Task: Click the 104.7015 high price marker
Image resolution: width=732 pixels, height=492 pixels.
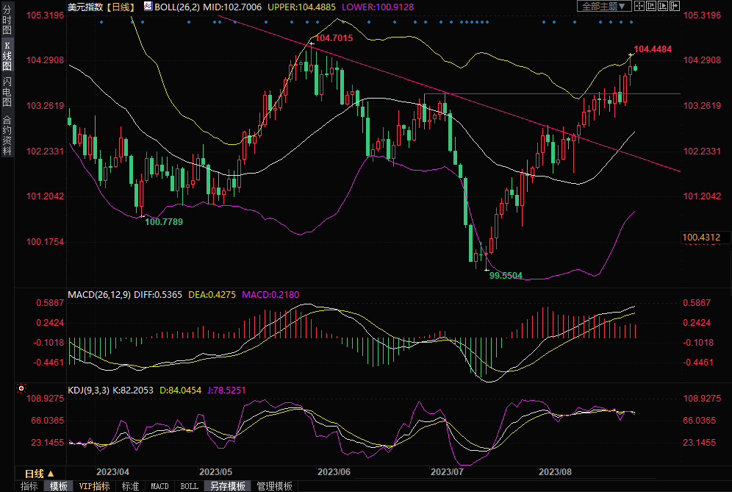Action: click(334, 38)
